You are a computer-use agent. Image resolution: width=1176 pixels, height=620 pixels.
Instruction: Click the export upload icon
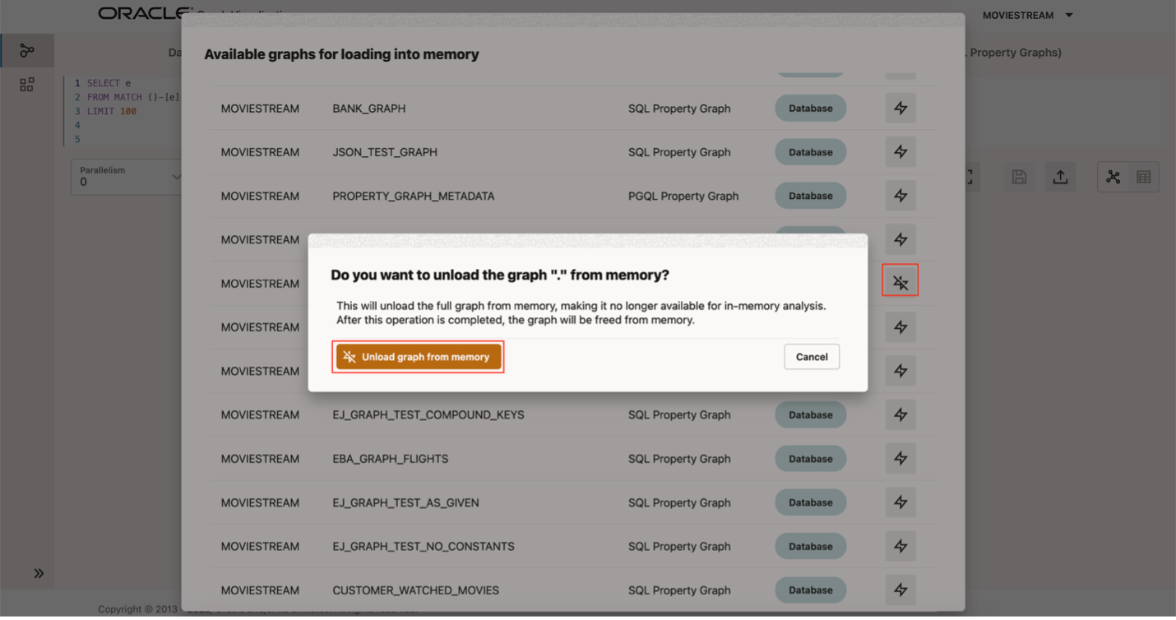tap(1060, 177)
